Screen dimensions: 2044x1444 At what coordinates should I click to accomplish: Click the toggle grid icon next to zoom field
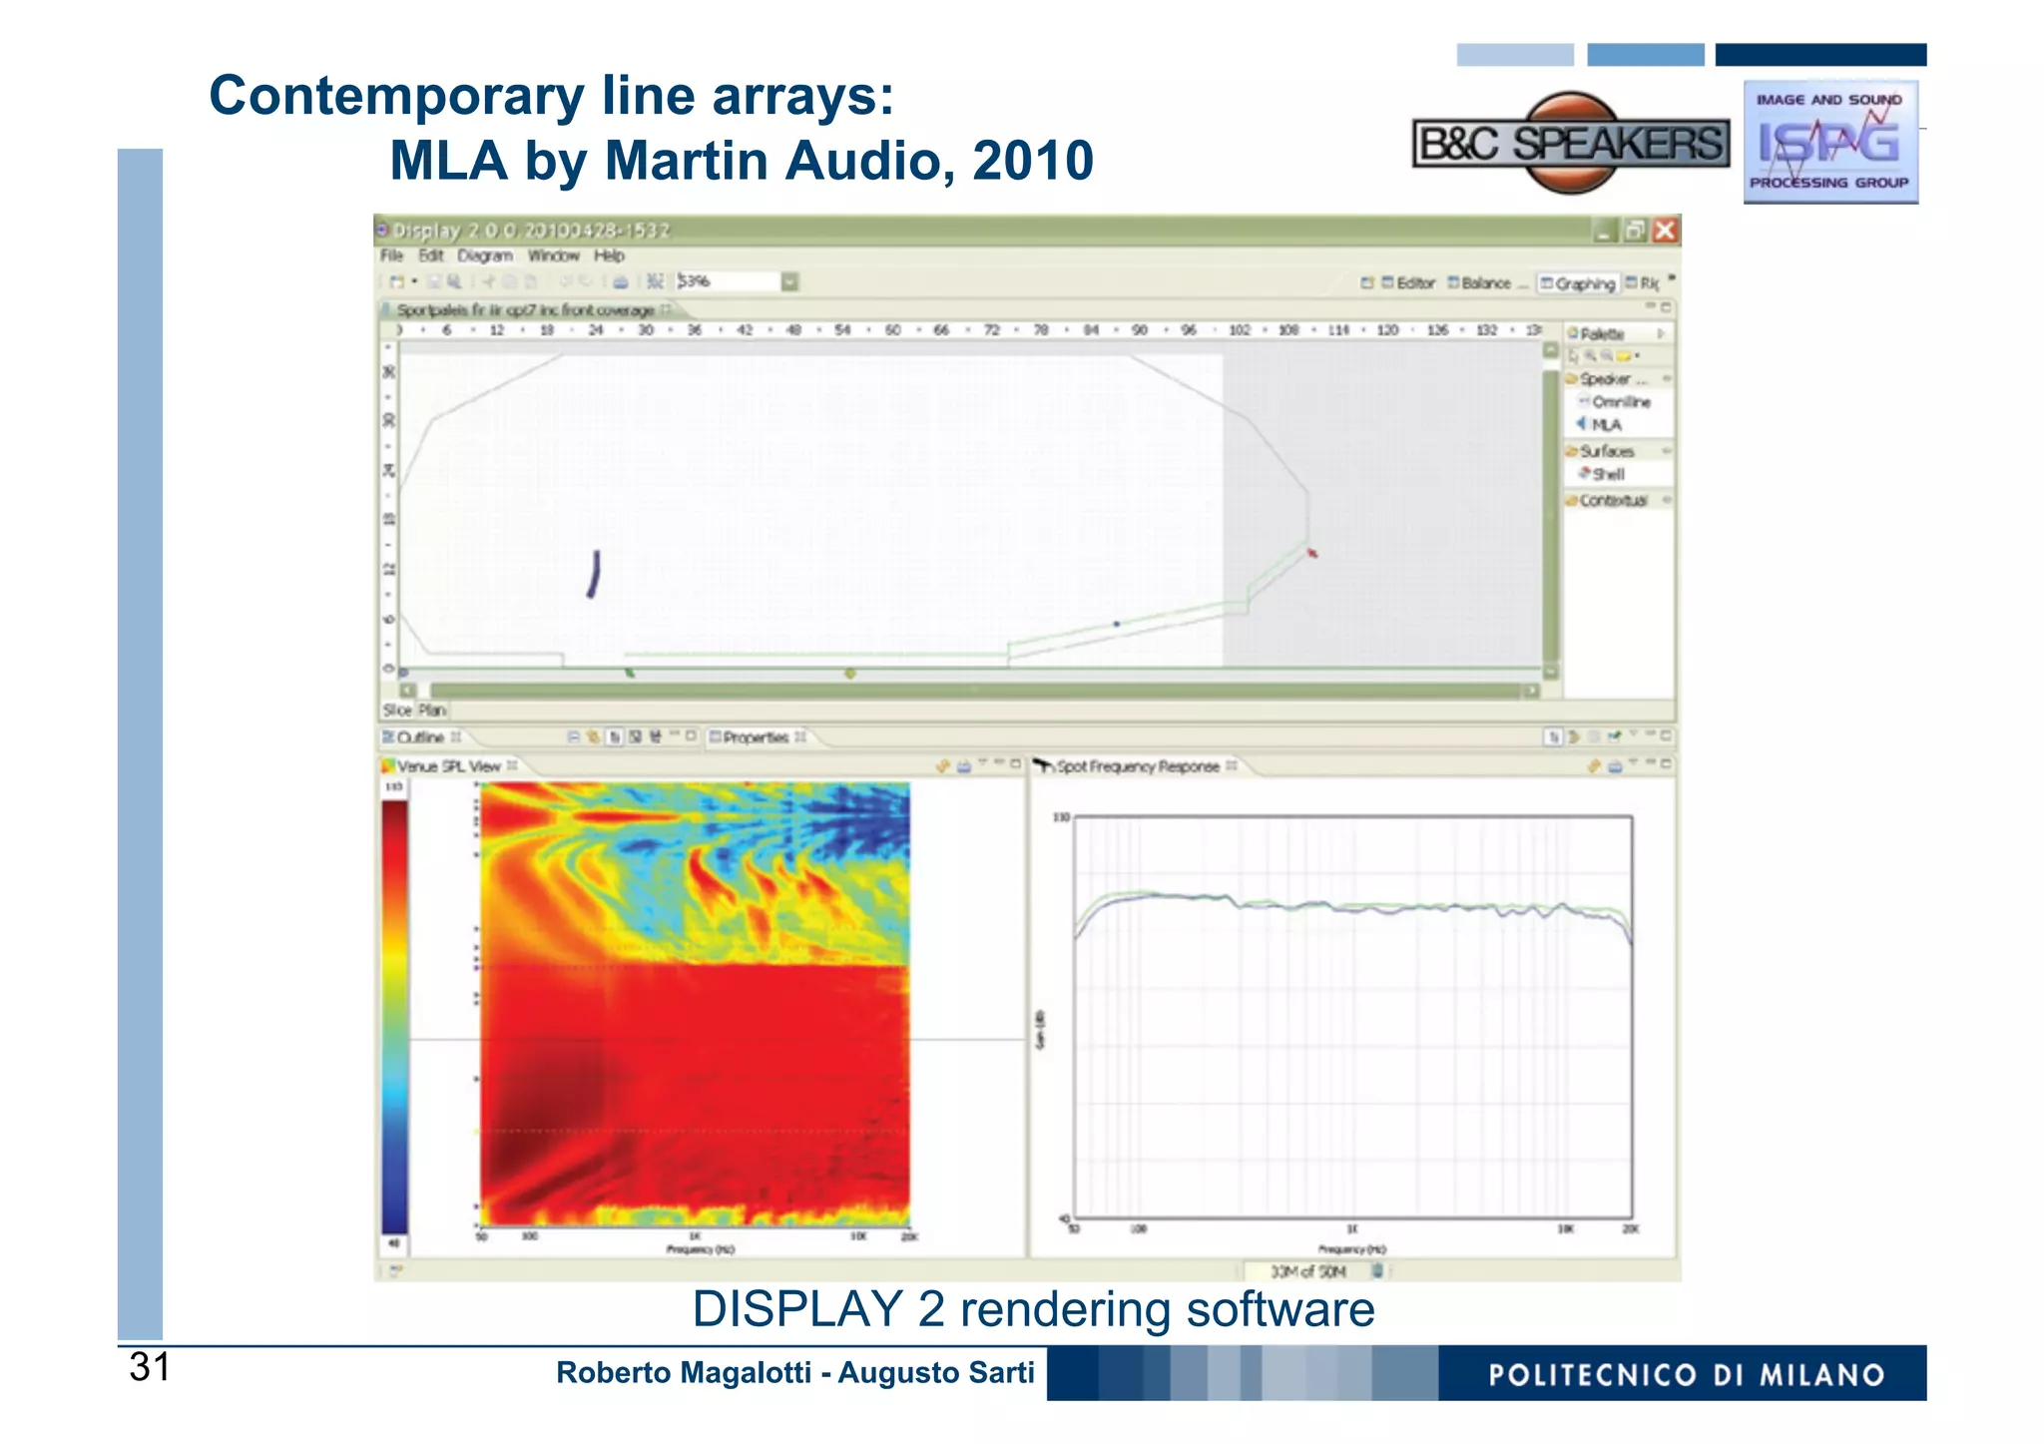pos(655,282)
